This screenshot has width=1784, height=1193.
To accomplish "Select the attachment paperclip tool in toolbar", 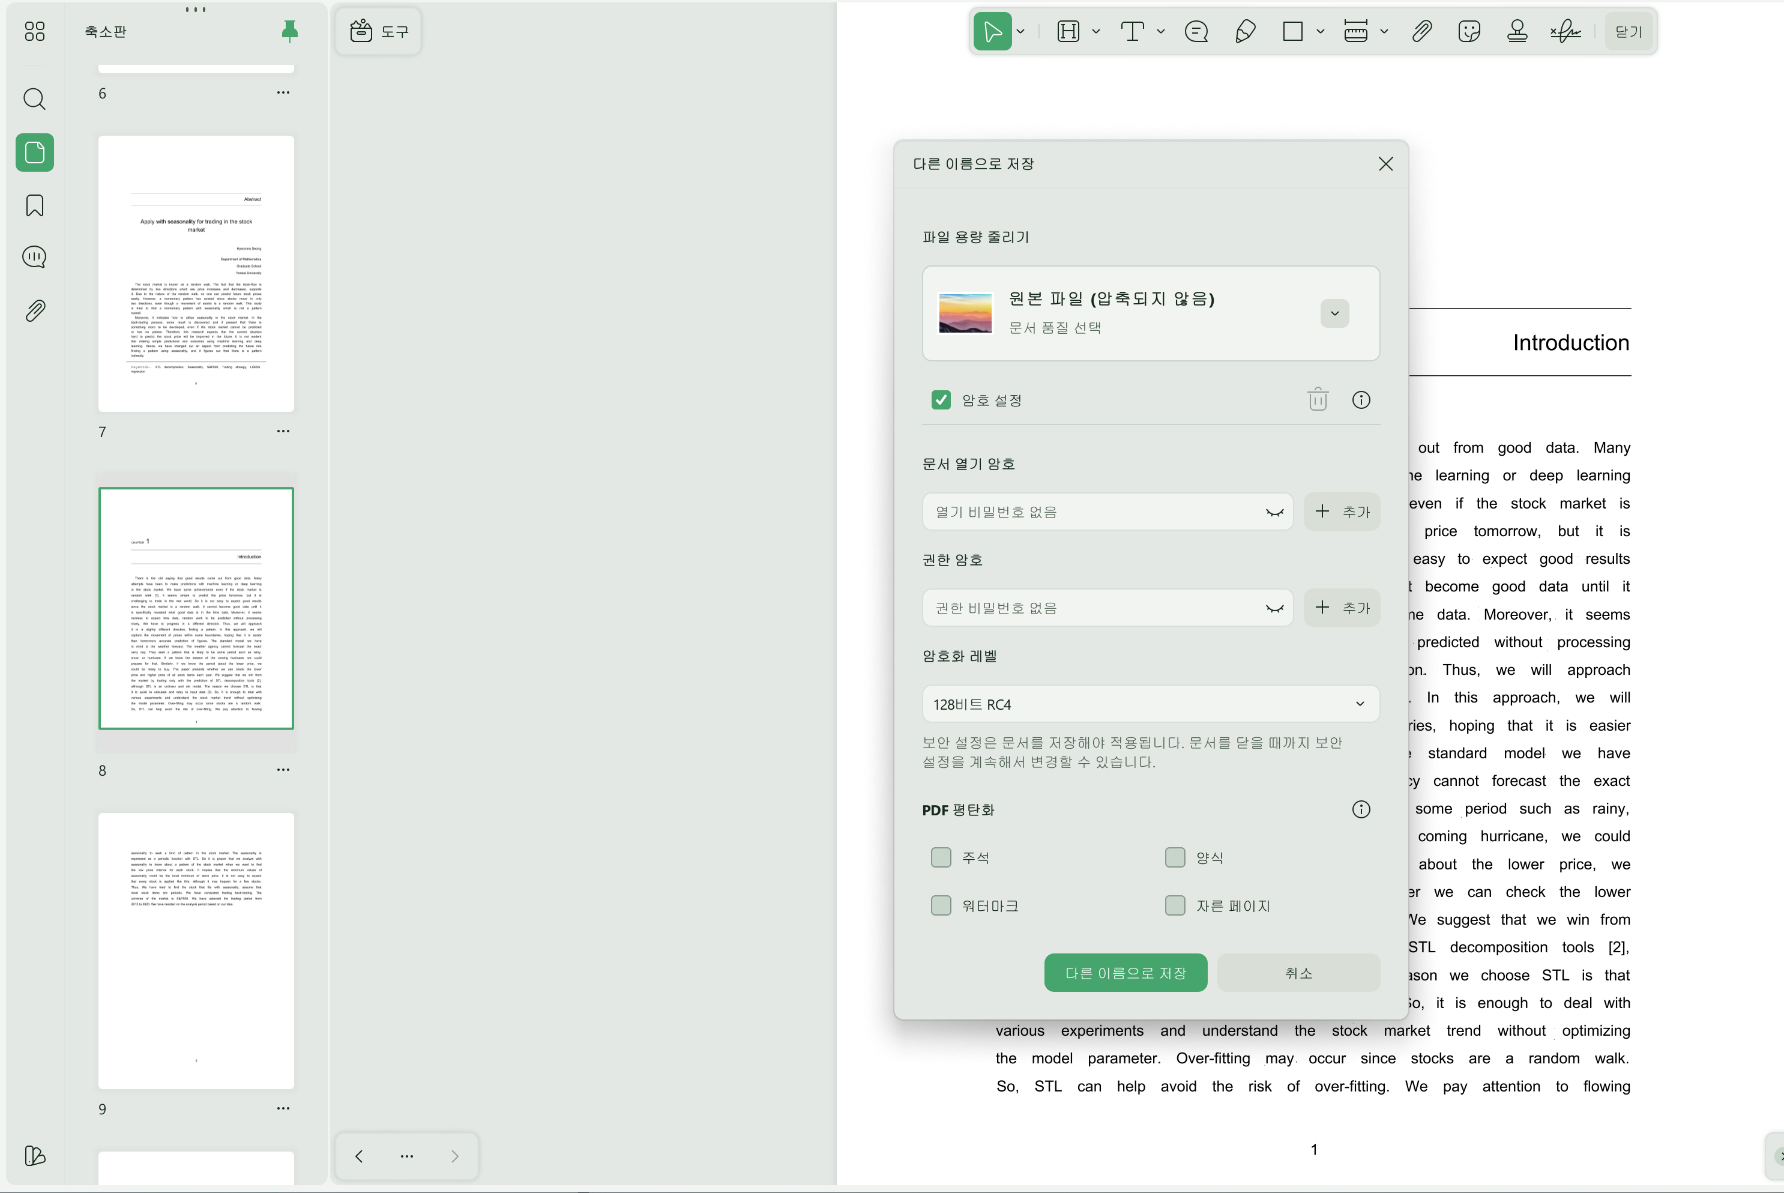I will [1421, 31].
